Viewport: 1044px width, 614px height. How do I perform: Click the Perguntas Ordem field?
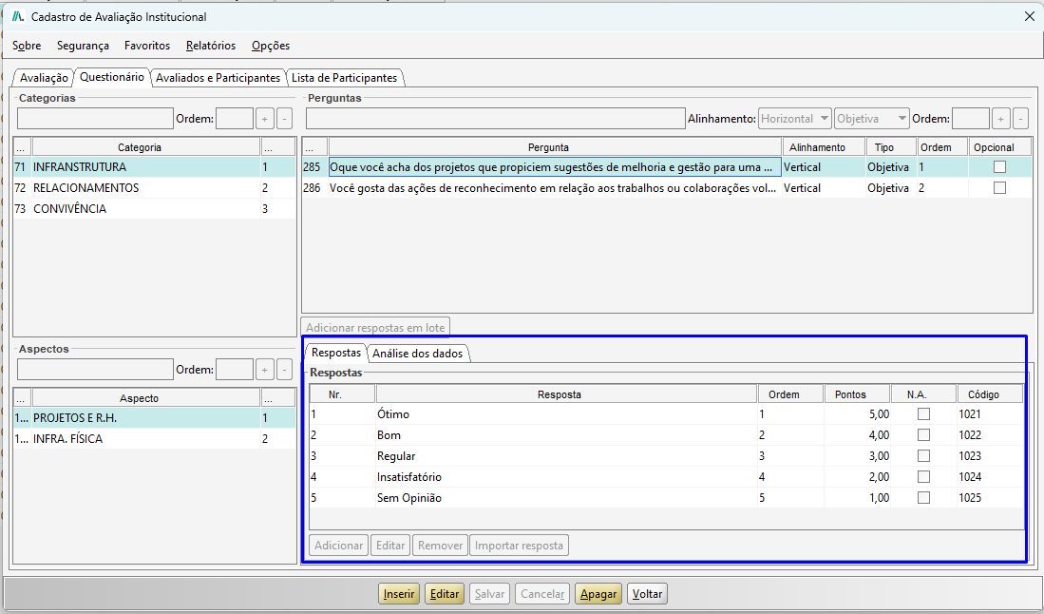point(970,119)
